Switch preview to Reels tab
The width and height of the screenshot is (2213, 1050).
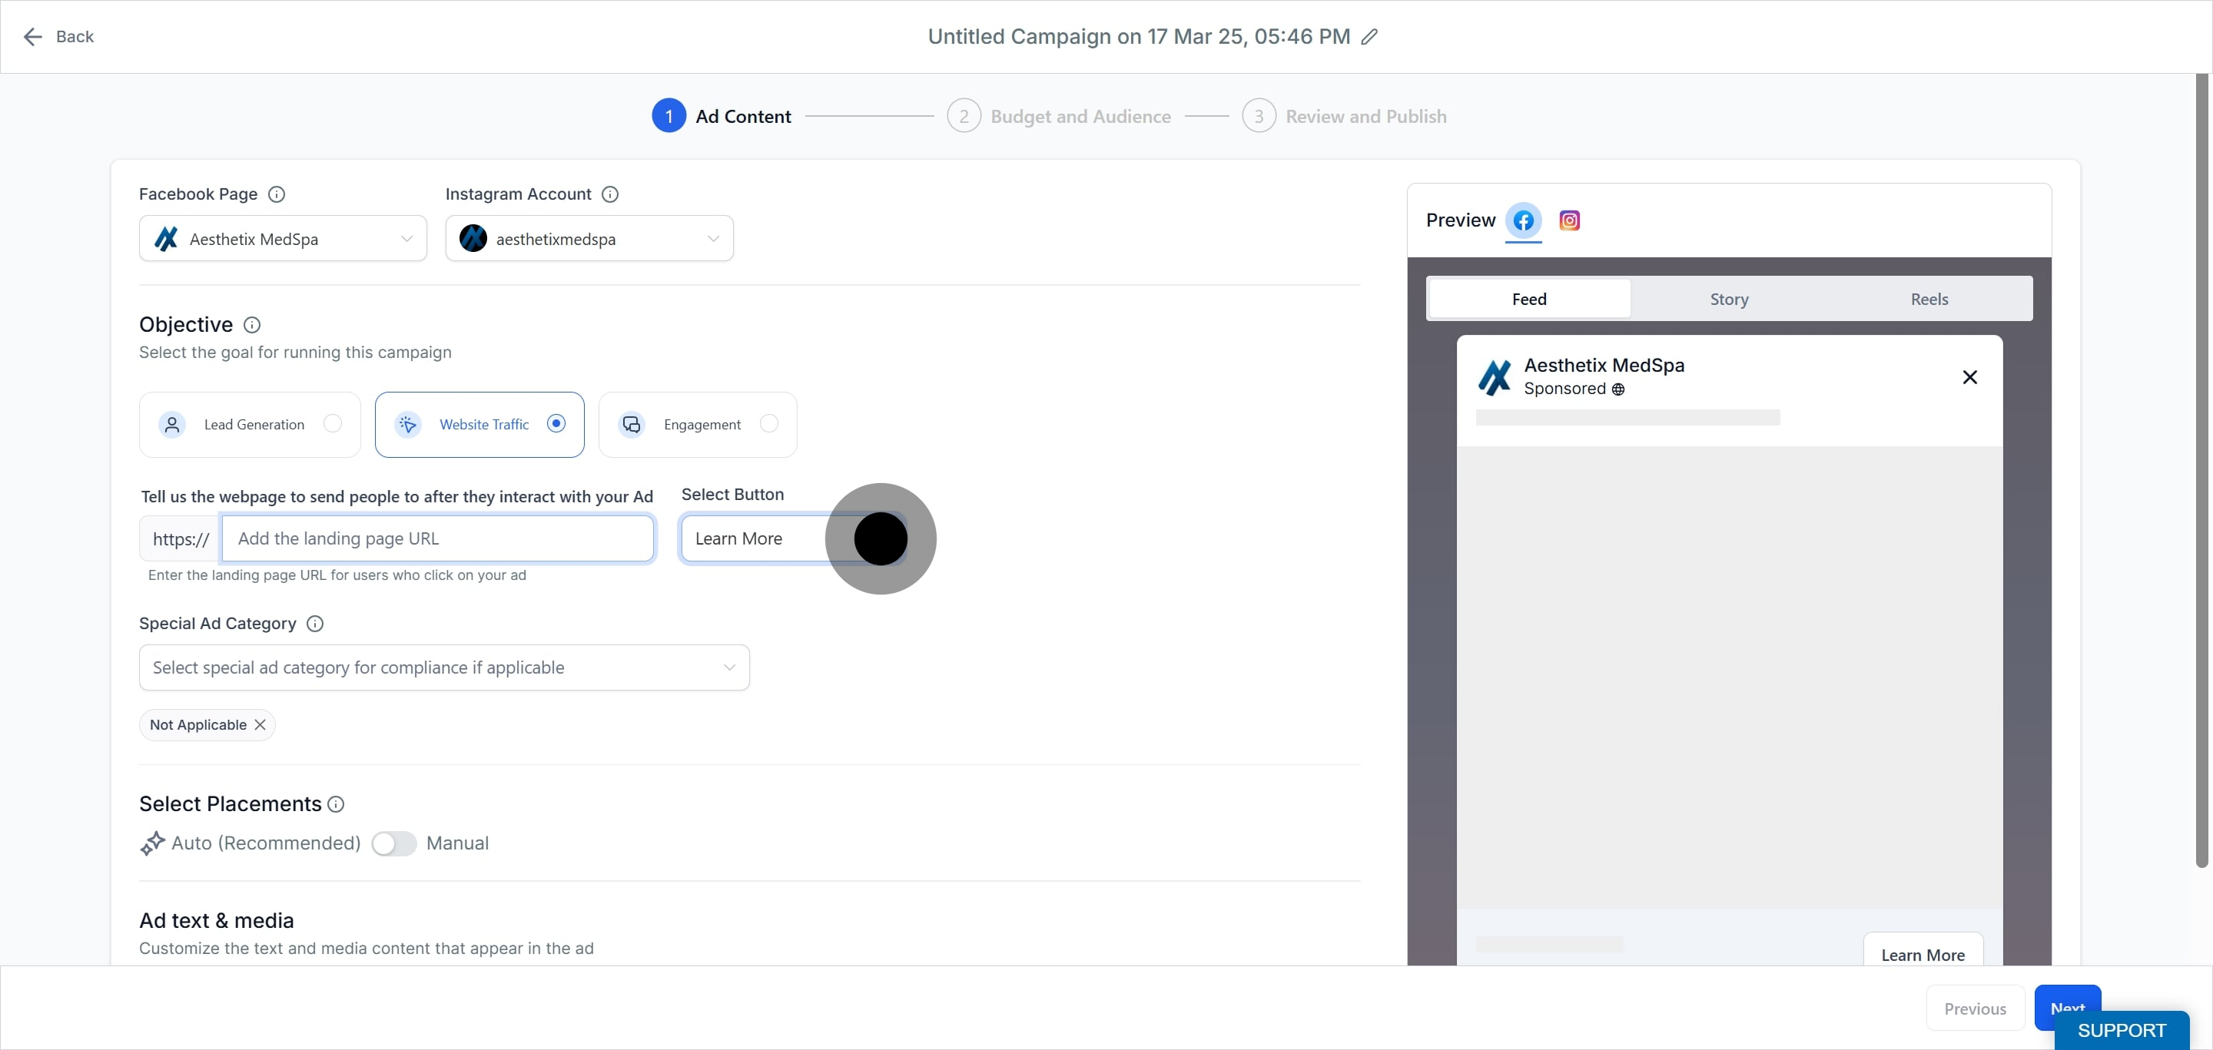pyautogui.click(x=1929, y=299)
